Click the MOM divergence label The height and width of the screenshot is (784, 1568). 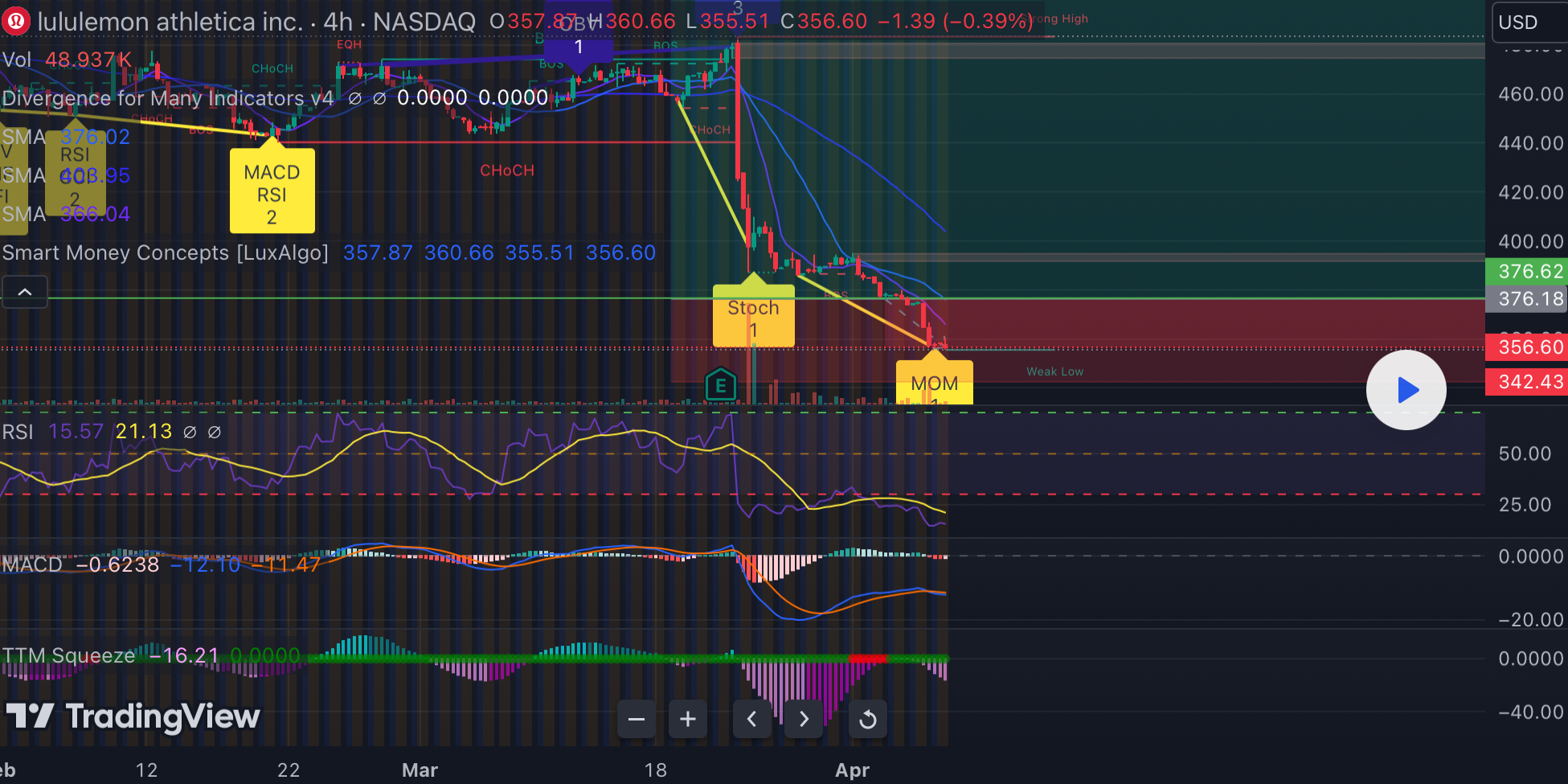pyautogui.click(x=935, y=380)
